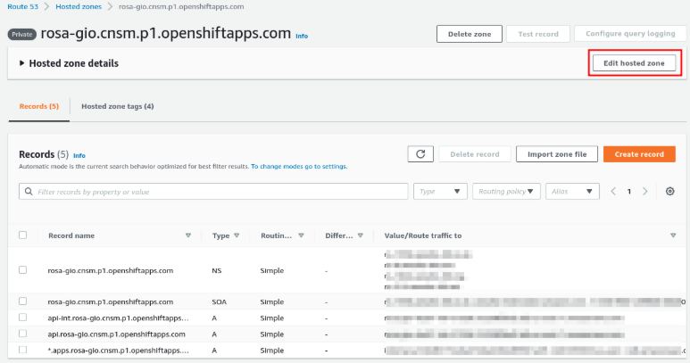This screenshot has height=363, width=690.
Task: Click the SOA type cell
Action: [220, 302]
